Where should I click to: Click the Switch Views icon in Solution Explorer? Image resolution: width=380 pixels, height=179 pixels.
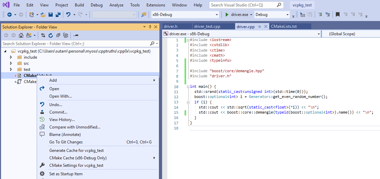(29, 36)
